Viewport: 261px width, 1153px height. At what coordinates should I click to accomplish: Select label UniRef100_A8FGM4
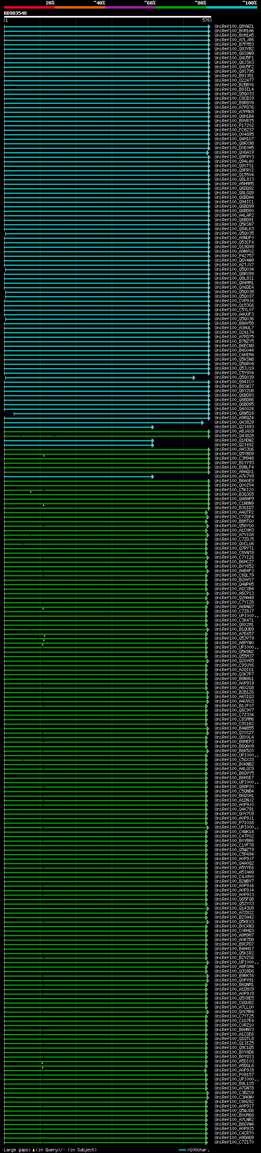(234, 966)
